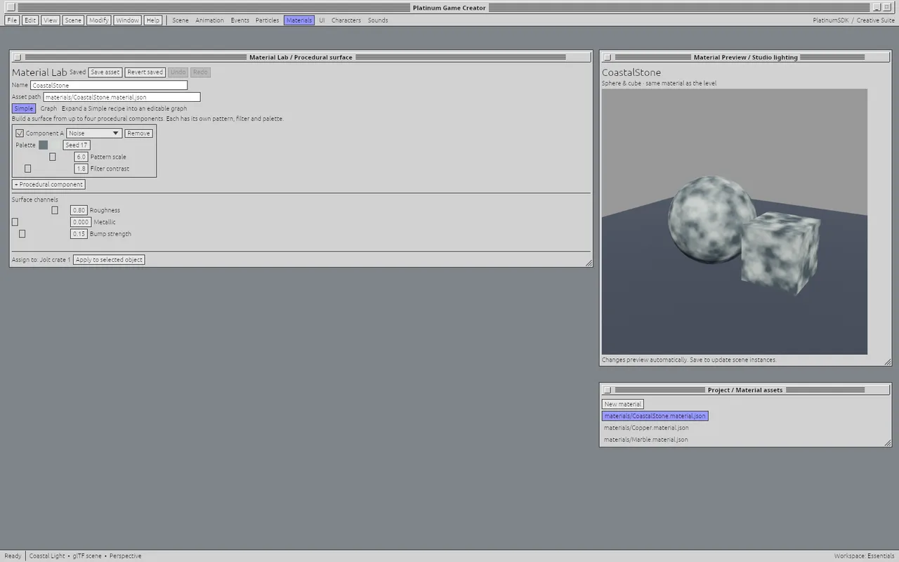Add a Procedural component
Screen dimensions: 899x562
pyautogui.click(x=48, y=185)
